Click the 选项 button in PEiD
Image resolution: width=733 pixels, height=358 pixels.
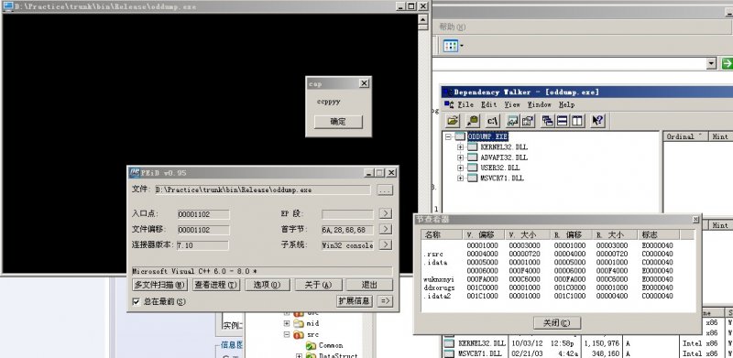[268, 285]
